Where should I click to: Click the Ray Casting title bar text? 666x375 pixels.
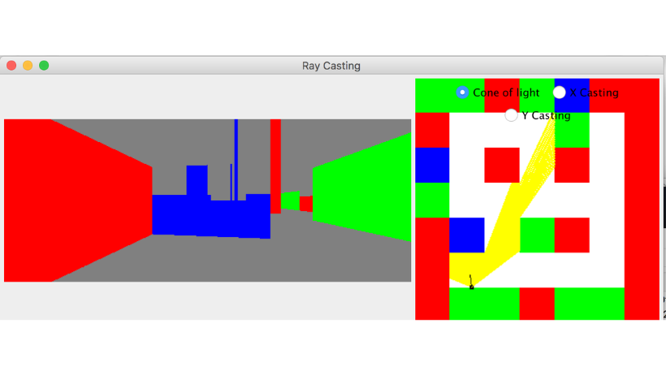(331, 66)
